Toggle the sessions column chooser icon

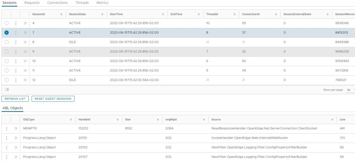(7, 90)
